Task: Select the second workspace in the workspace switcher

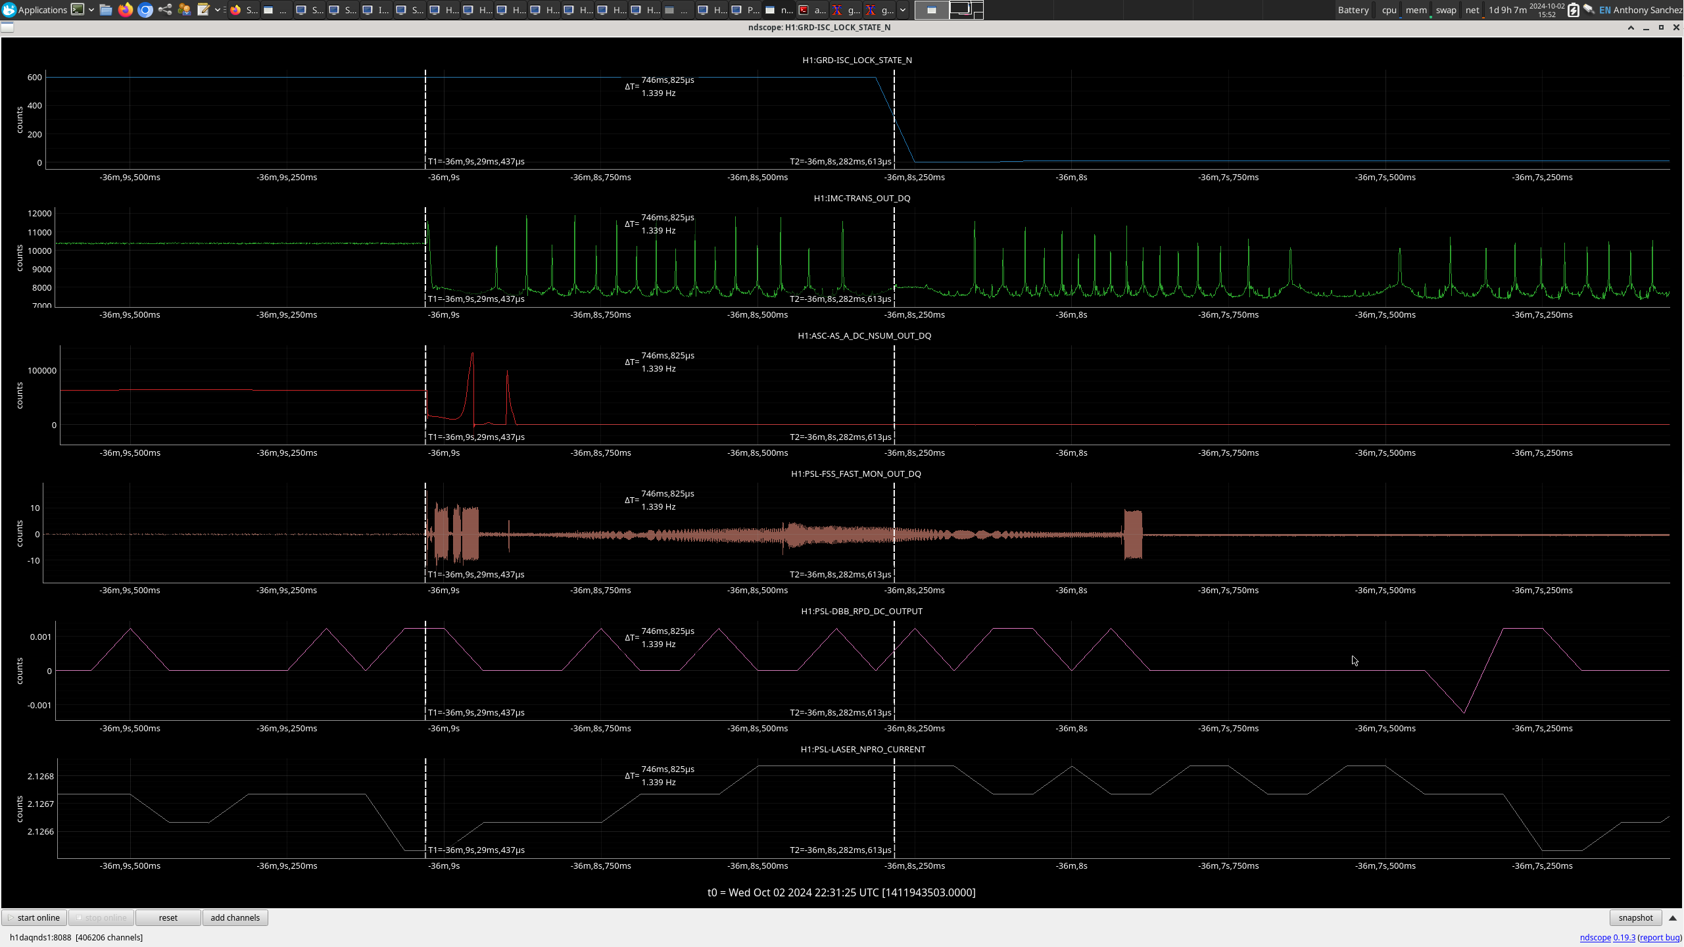Action: pyautogui.click(x=967, y=10)
